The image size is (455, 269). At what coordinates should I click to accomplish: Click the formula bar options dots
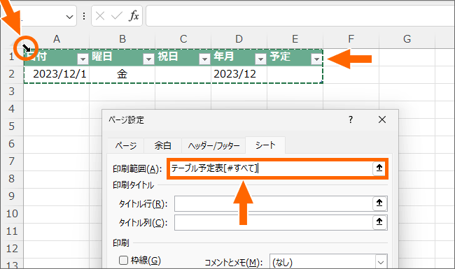(84, 16)
